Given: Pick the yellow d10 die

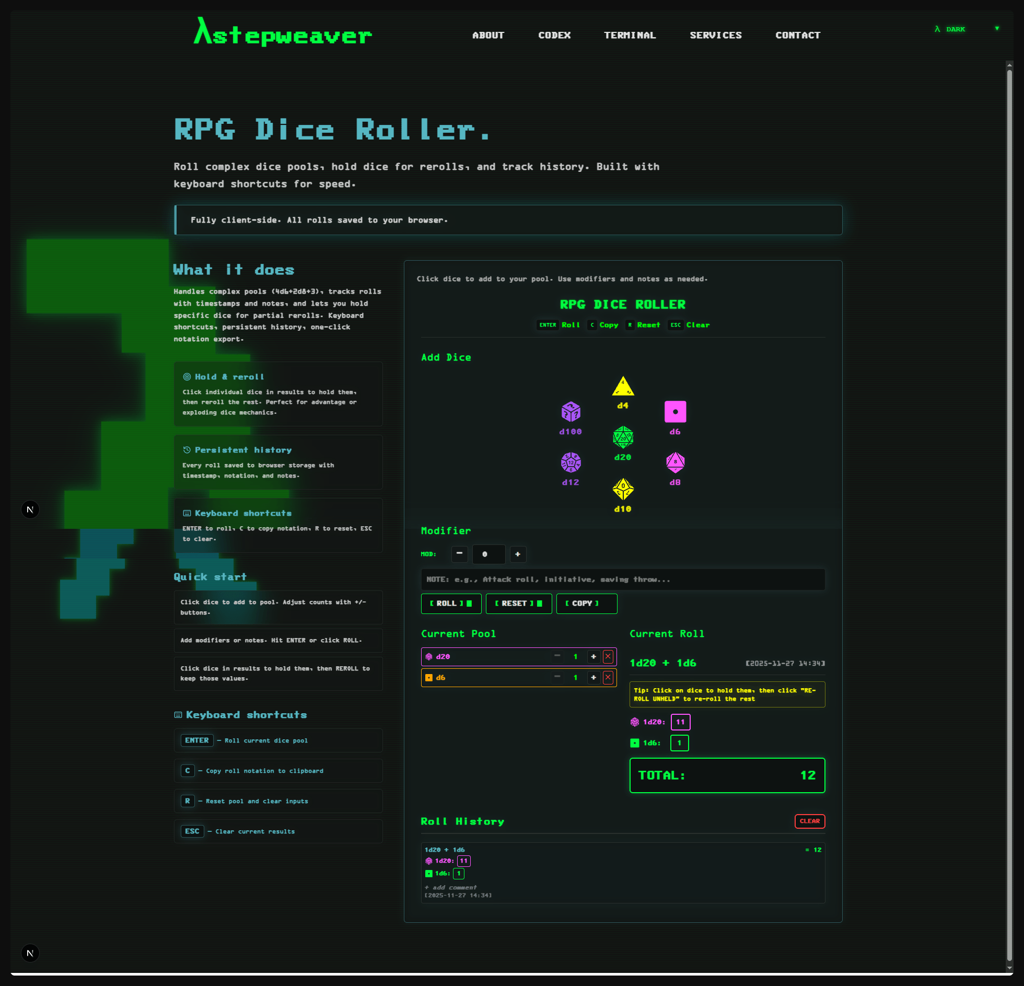Looking at the screenshot, I should 623,489.
